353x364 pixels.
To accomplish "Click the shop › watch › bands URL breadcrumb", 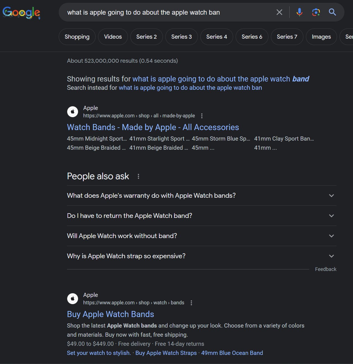I will (134, 303).
